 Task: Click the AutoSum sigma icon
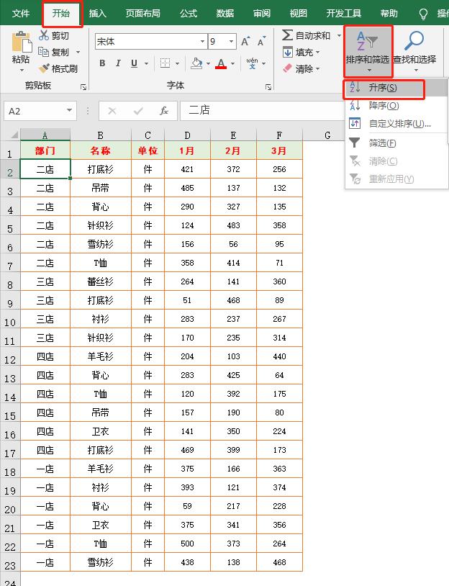(x=287, y=35)
